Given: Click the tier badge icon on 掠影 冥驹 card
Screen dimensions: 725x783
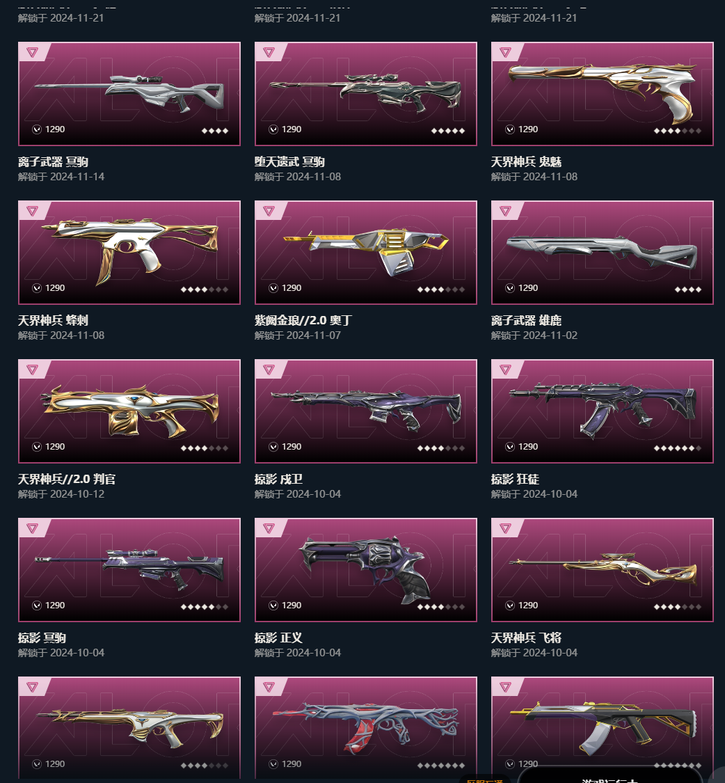Looking at the screenshot, I should point(33,529).
